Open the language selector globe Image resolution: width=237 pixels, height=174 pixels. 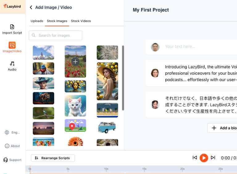[x=7, y=133]
